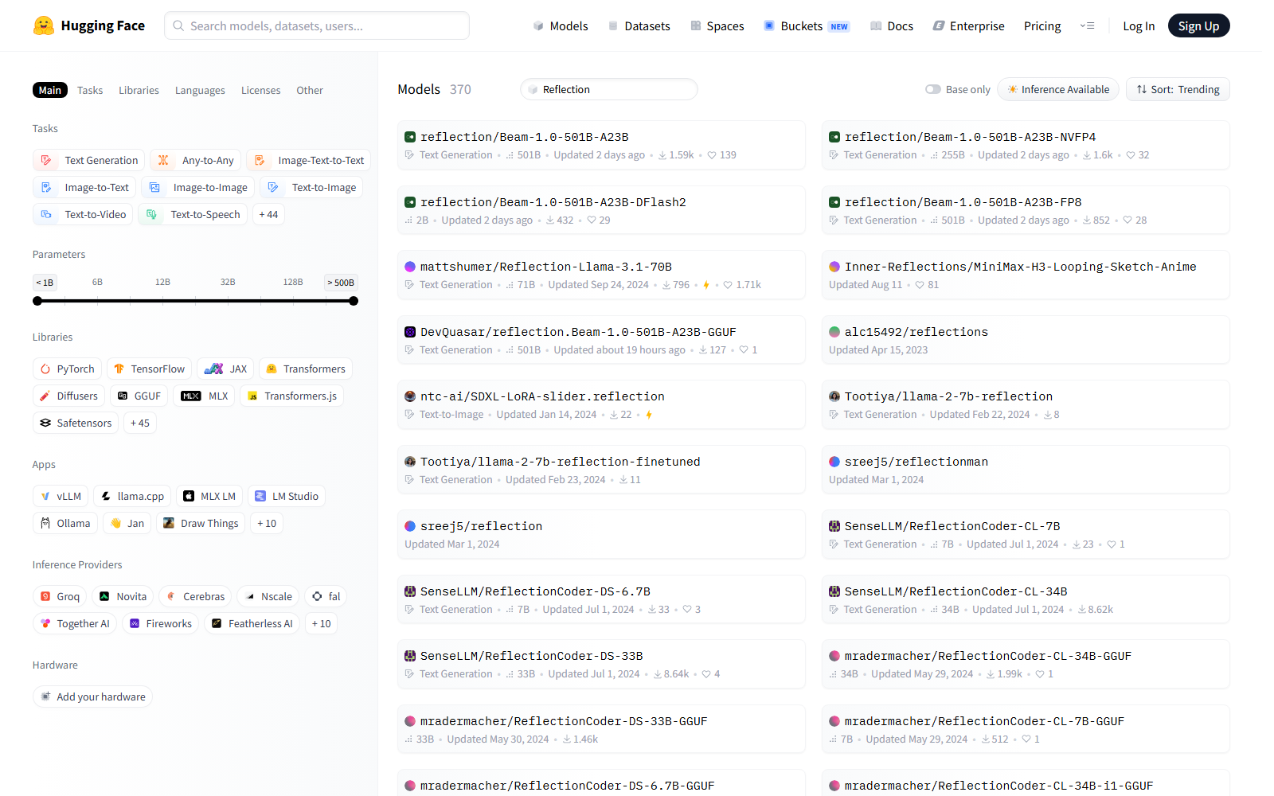Click the Sign Up button
Viewport: 1274px width, 796px height.
pyautogui.click(x=1198, y=25)
